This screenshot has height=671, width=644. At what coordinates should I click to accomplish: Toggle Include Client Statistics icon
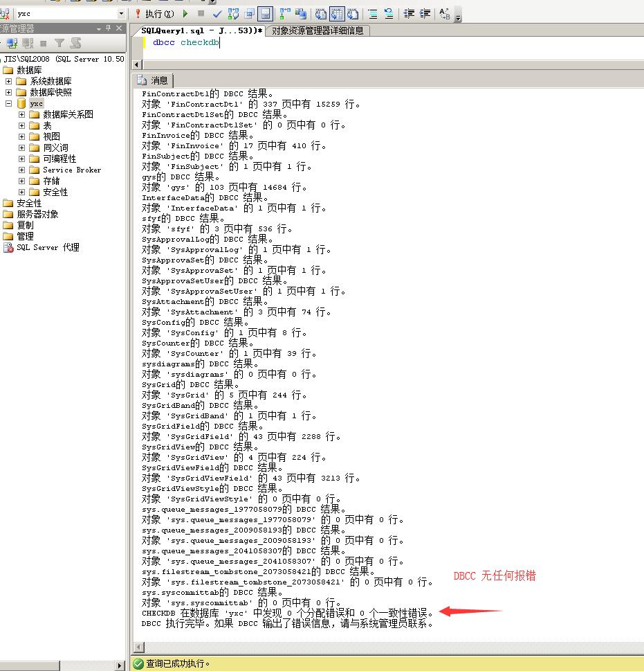coord(301,14)
